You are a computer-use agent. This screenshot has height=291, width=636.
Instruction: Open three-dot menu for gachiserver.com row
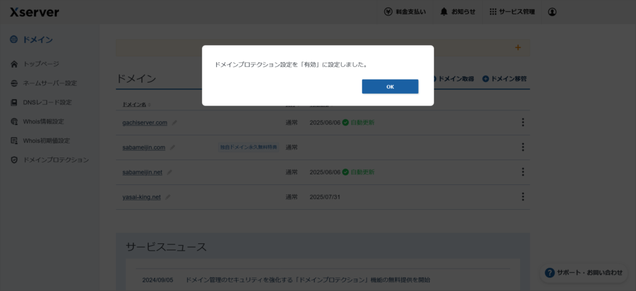click(x=523, y=122)
